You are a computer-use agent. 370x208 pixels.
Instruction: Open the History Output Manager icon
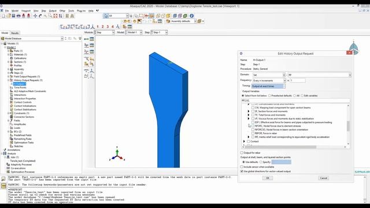pos(92,51)
